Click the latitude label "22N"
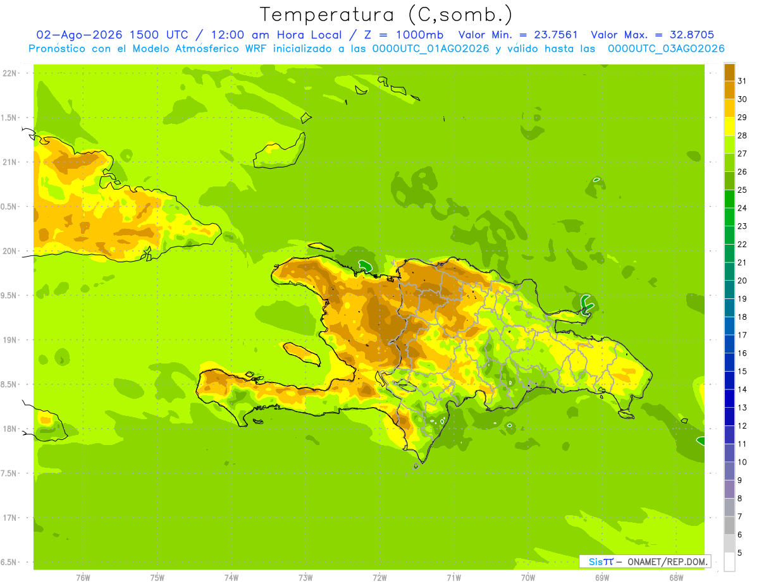759x586 pixels. (9, 73)
